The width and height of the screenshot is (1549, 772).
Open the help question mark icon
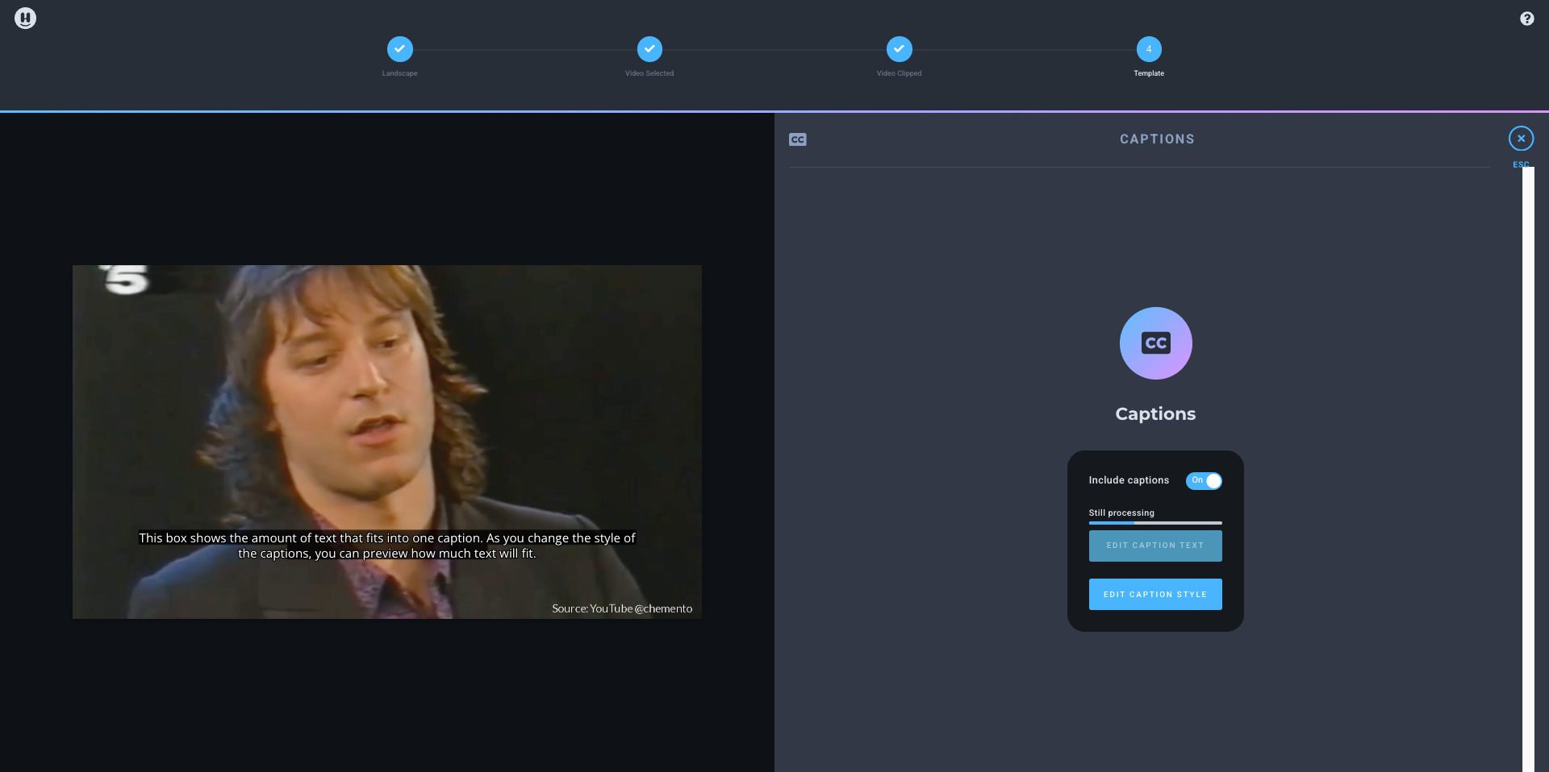click(x=1526, y=19)
